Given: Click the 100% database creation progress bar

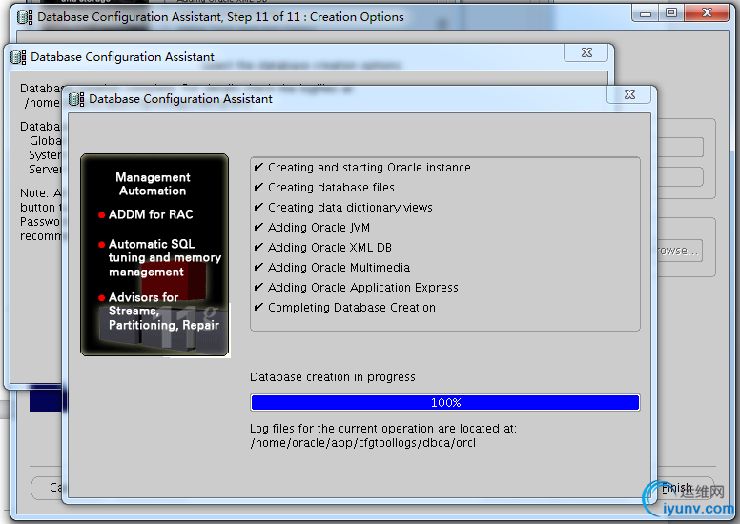Looking at the screenshot, I should [x=445, y=402].
